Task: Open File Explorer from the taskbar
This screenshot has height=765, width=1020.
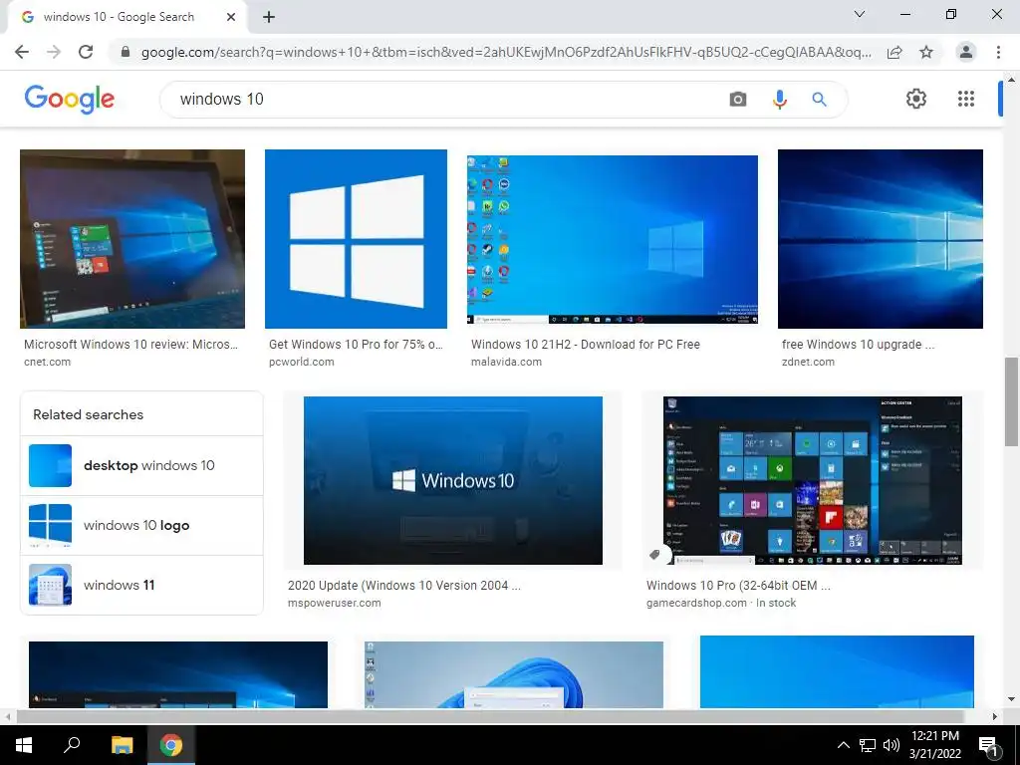Action: pos(122,745)
